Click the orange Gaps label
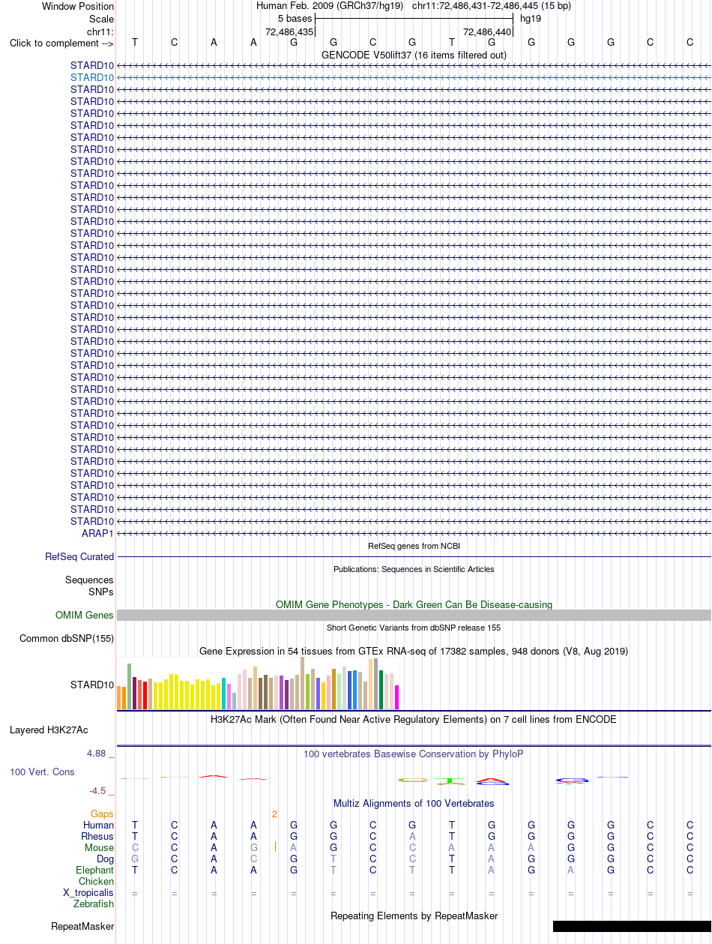This screenshot has height=944, width=712. 103,814
